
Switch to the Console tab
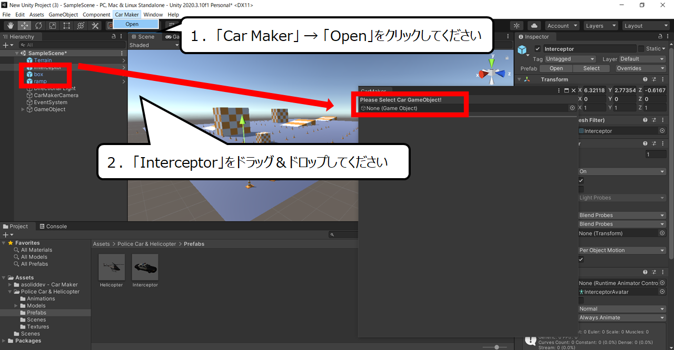53,227
